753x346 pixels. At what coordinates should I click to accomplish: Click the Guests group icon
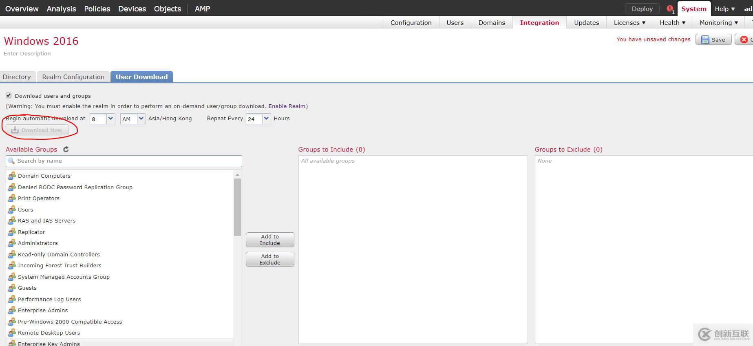12,288
